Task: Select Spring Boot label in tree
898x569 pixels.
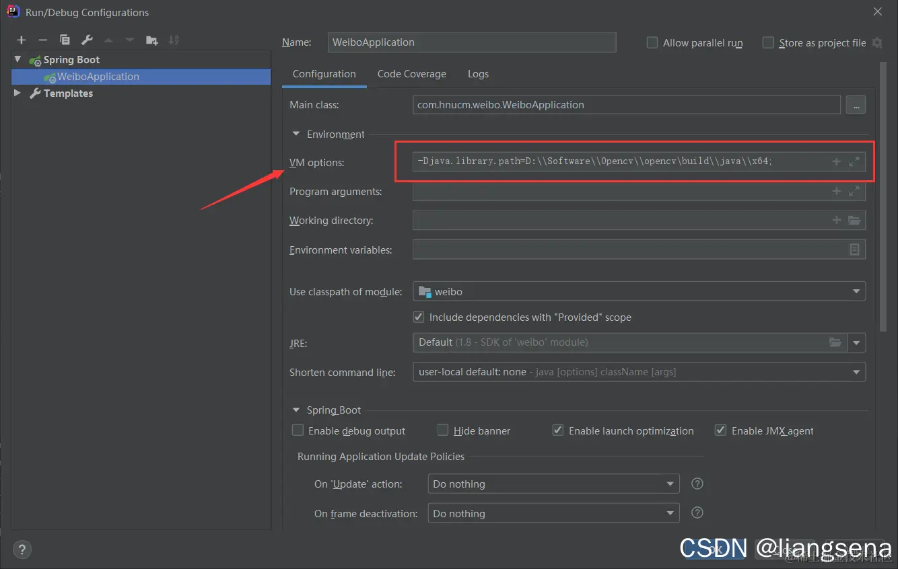Action: point(71,59)
